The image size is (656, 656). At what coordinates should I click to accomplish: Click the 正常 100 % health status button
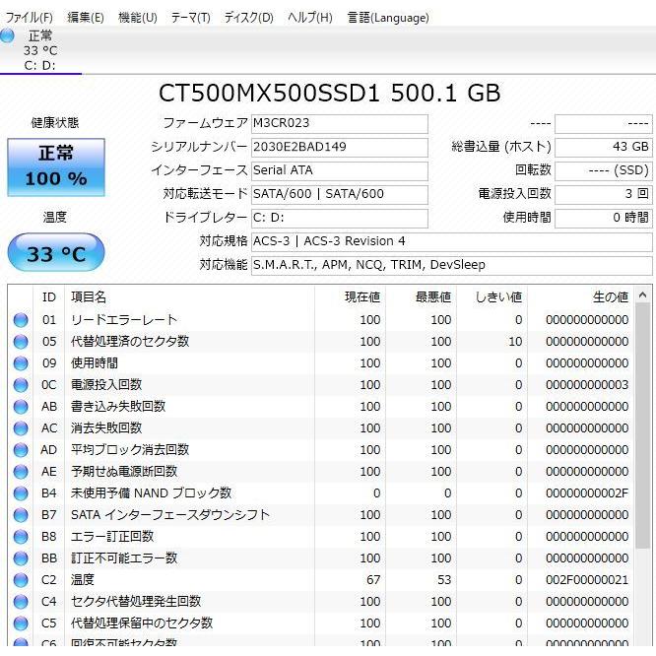pos(56,167)
